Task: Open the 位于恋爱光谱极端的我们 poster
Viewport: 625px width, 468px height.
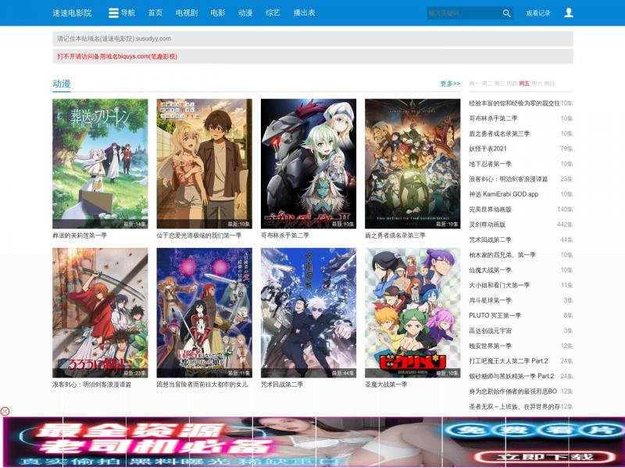Action: [x=204, y=164]
